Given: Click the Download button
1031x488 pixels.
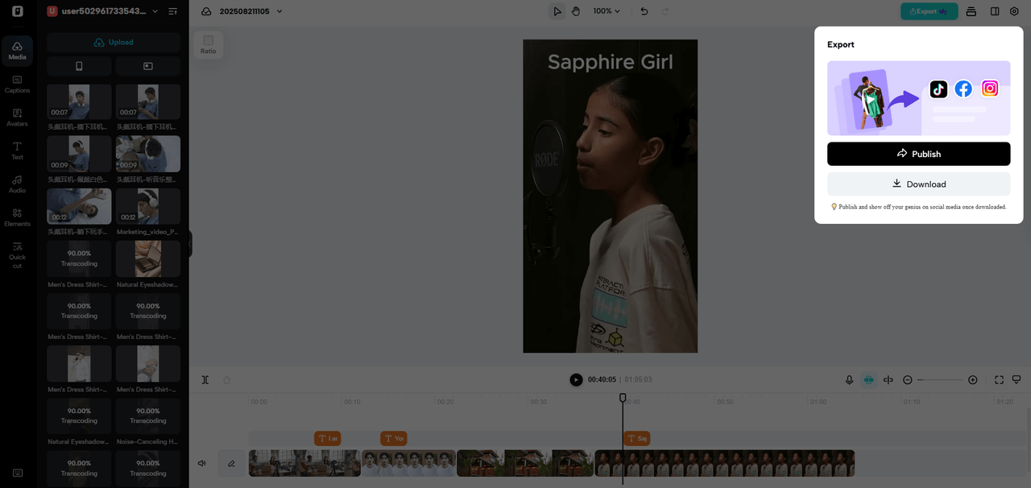Looking at the screenshot, I should pyautogui.click(x=918, y=184).
